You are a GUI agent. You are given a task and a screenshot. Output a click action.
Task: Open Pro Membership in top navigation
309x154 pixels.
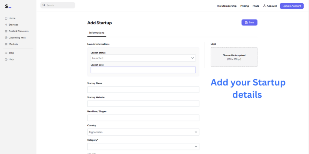pyautogui.click(x=227, y=6)
